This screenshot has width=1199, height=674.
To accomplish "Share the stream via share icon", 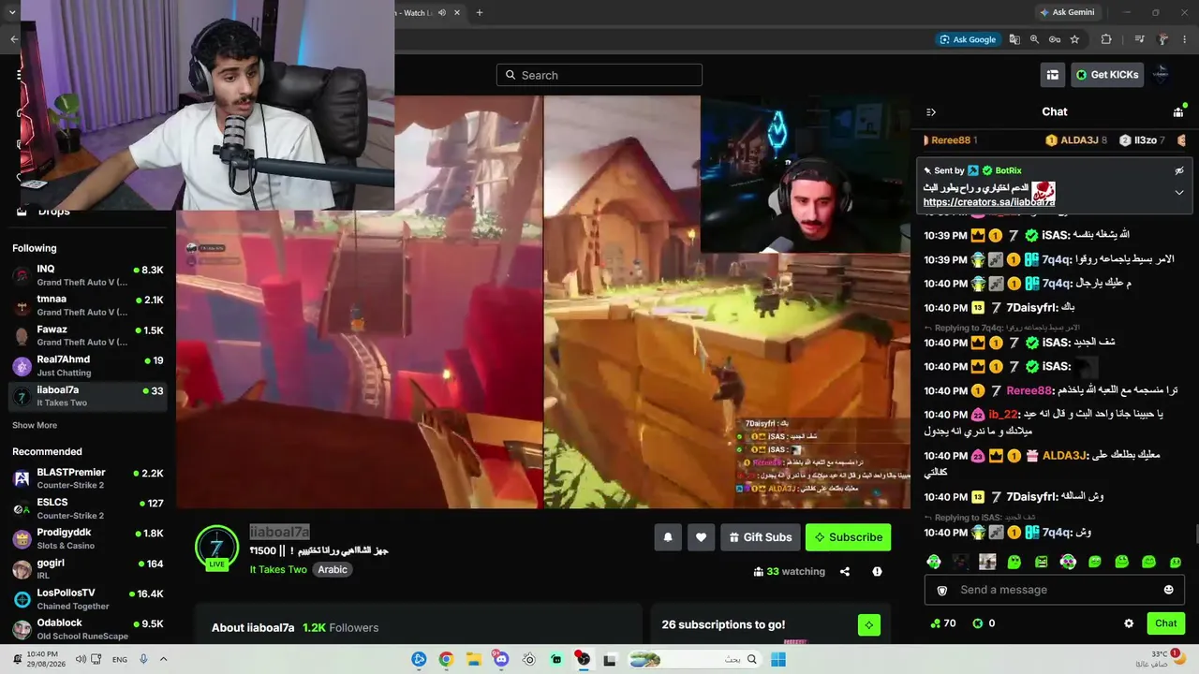I will [x=845, y=572].
